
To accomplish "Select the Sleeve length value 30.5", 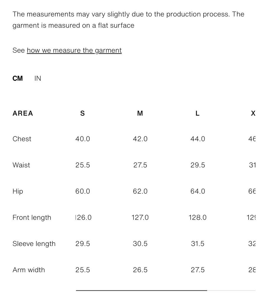I will (x=140, y=244).
